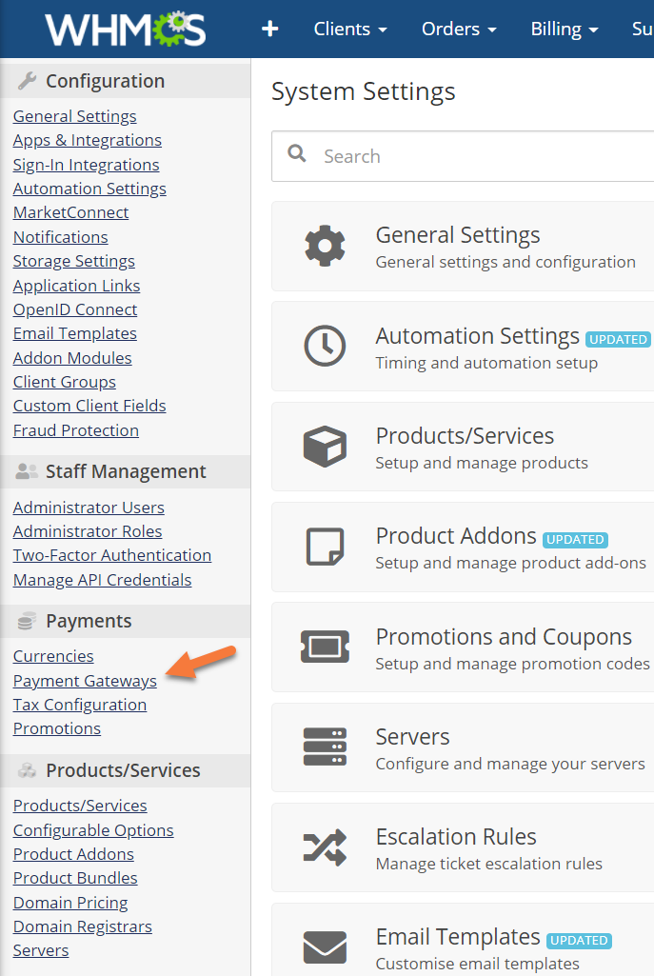654x976 pixels.
Task: Click the WHMCS logo
Action: pyautogui.click(x=125, y=30)
